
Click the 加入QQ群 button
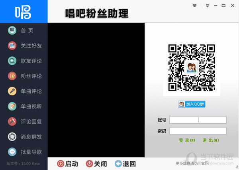(192, 104)
